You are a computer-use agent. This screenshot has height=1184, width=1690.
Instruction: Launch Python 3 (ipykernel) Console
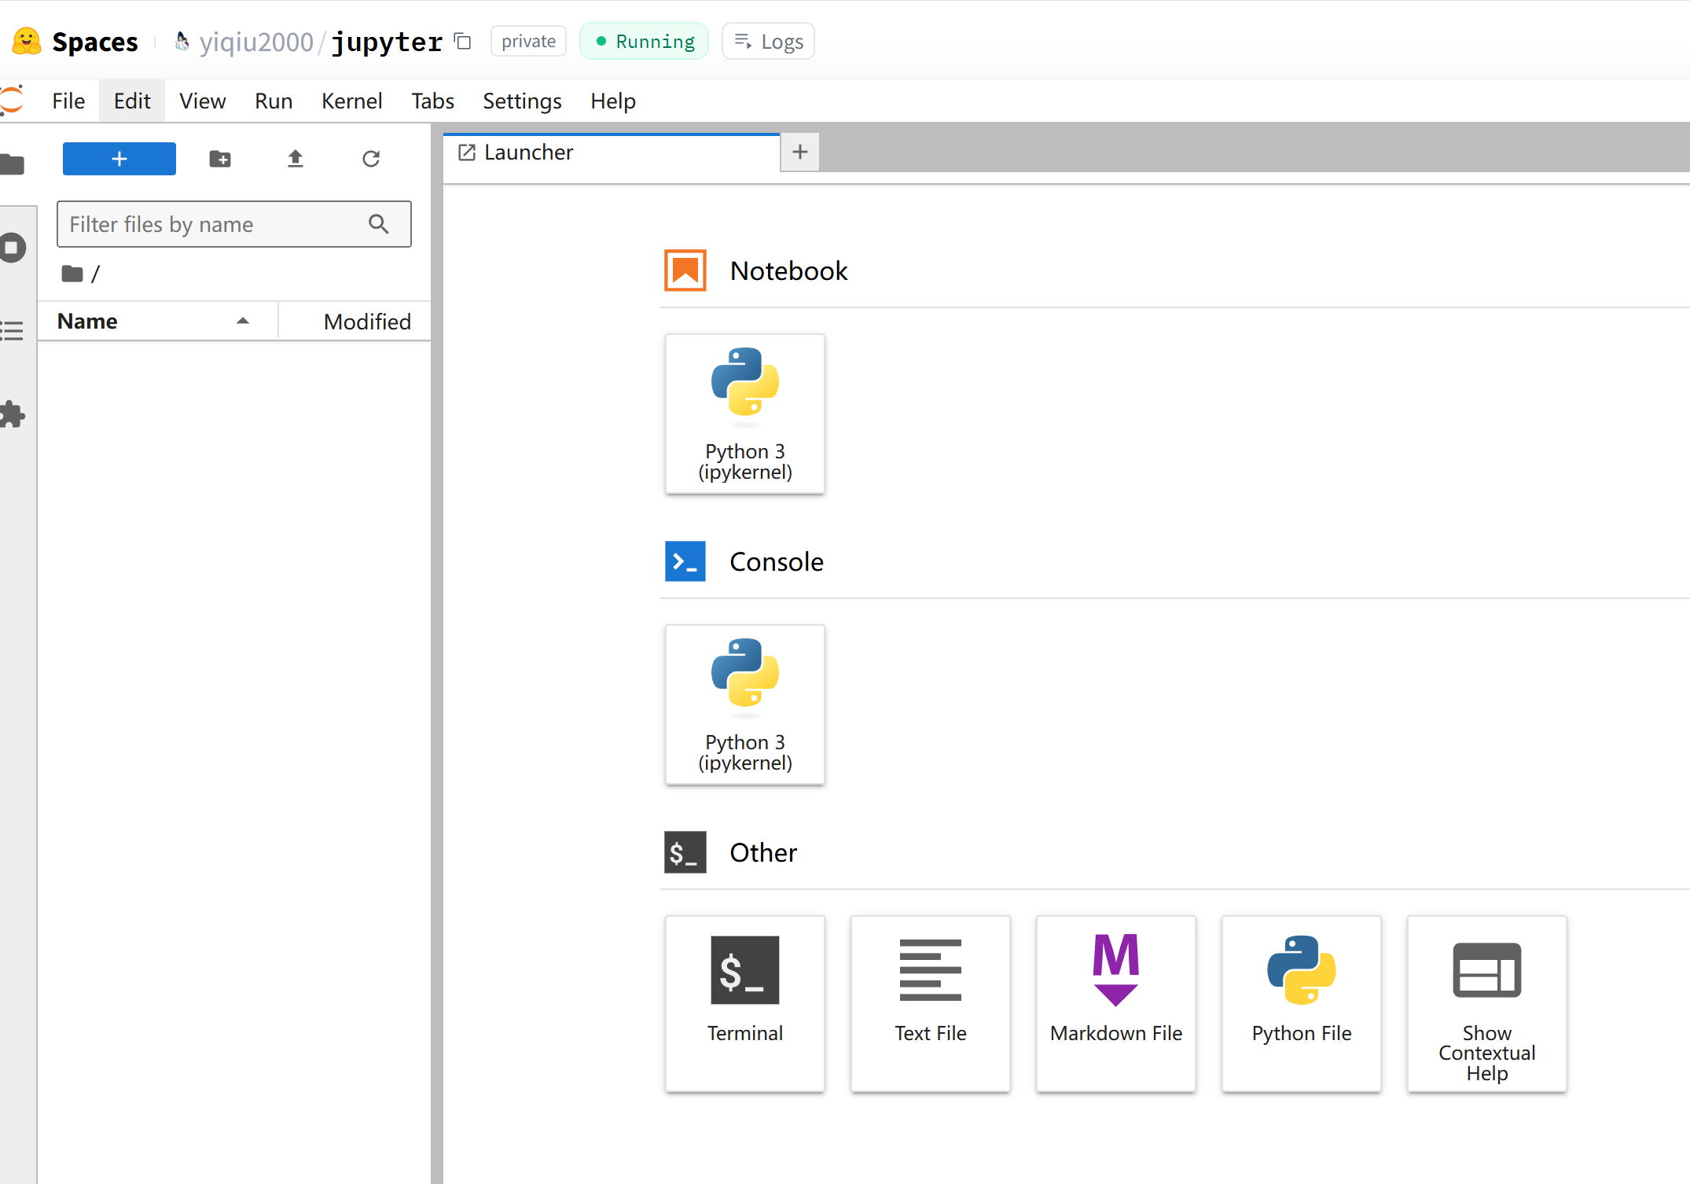point(745,705)
